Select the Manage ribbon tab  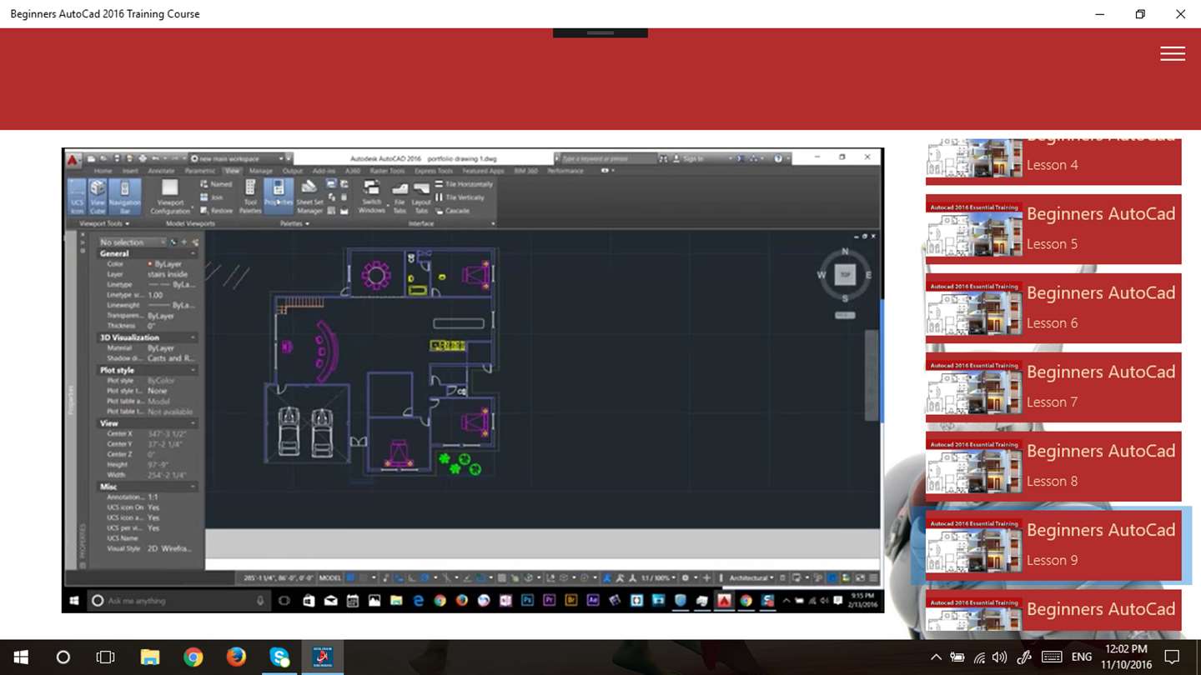point(261,171)
